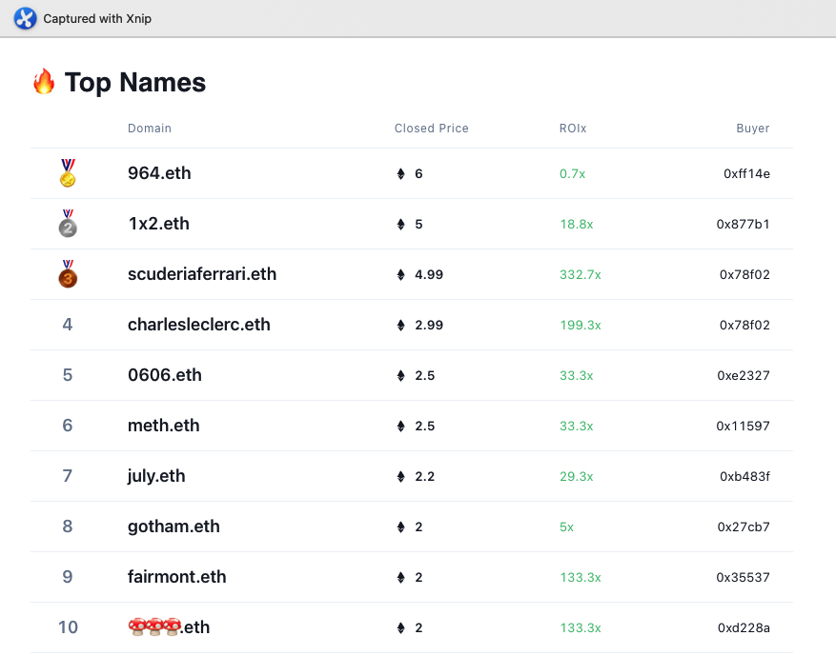The image size is (836, 656).
Task: Click the silver medal icon for 1x2.eth
Action: (68, 224)
